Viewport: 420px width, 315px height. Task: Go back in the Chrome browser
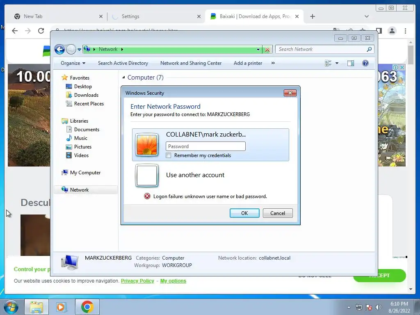pyautogui.click(x=15, y=31)
